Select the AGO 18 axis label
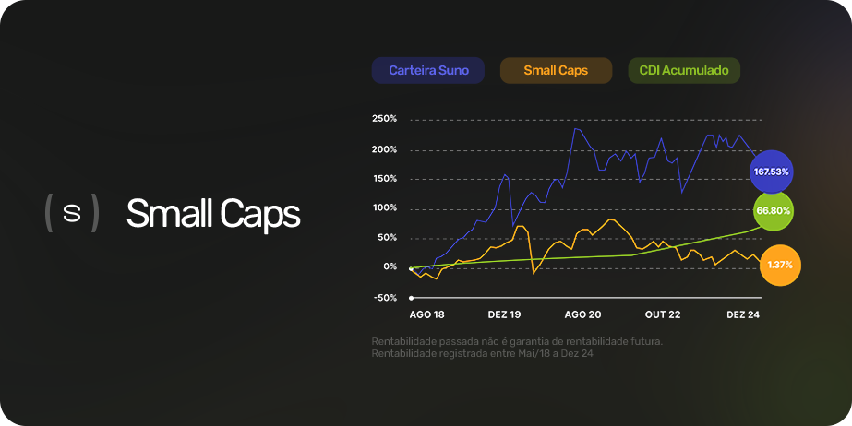The image size is (852, 426). coord(426,314)
